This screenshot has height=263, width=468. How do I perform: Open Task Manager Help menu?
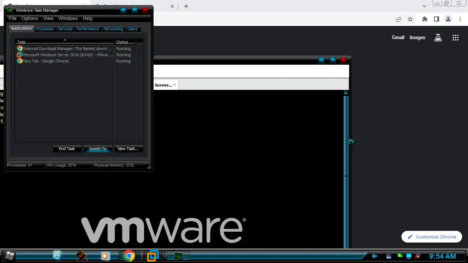click(x=88, y=18)
